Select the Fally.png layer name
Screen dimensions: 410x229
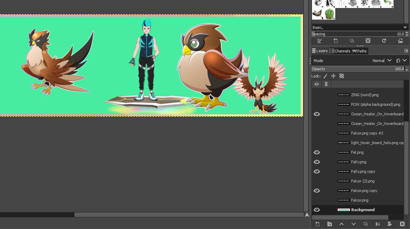pos(359,162)
